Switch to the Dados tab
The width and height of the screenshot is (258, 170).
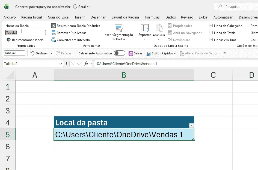pos(170,17)
